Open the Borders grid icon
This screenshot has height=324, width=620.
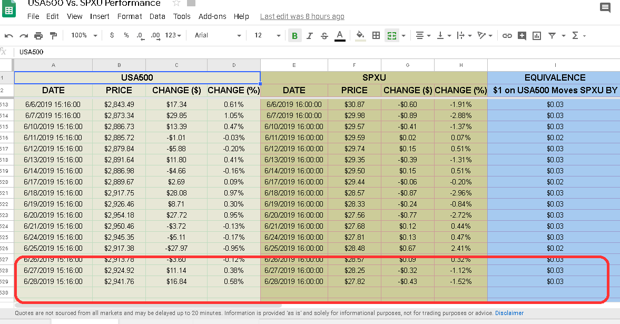pos(376,35)
